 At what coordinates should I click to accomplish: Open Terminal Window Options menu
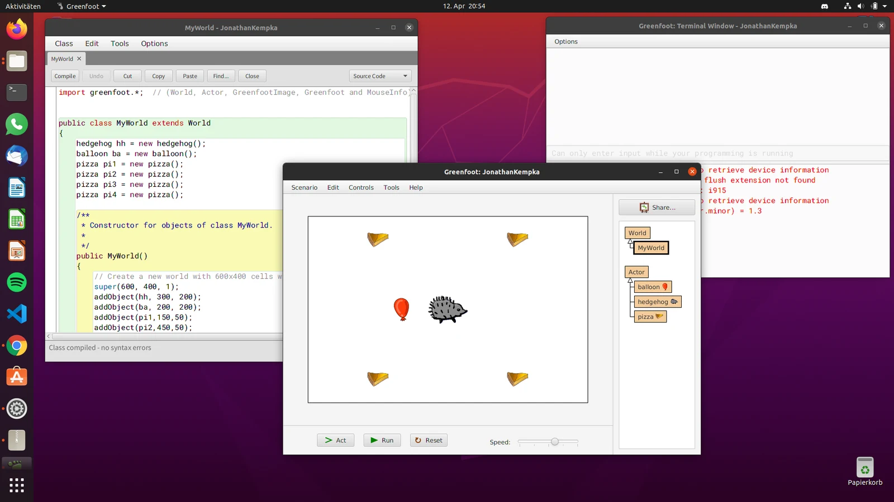566,41
